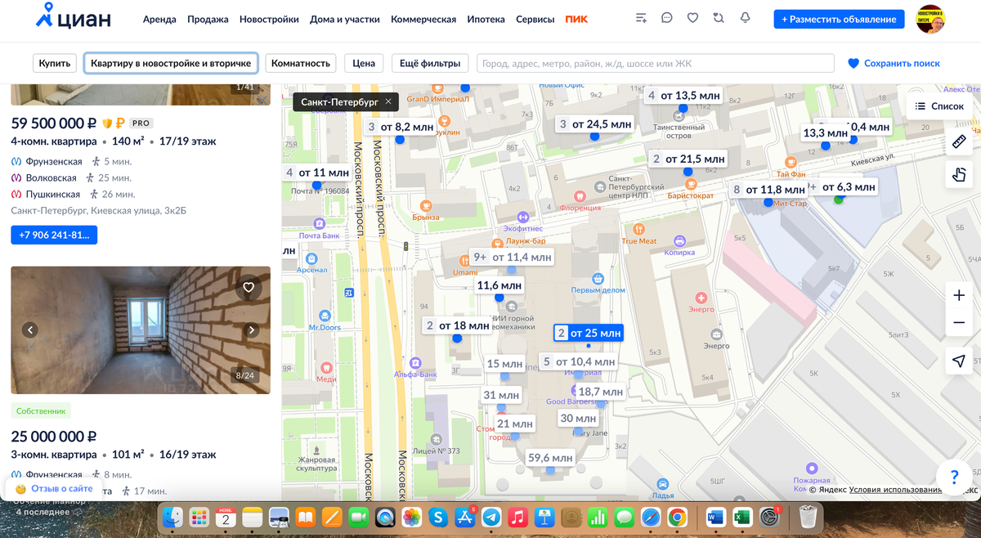Open the Сервисы menu

point(535,19)
